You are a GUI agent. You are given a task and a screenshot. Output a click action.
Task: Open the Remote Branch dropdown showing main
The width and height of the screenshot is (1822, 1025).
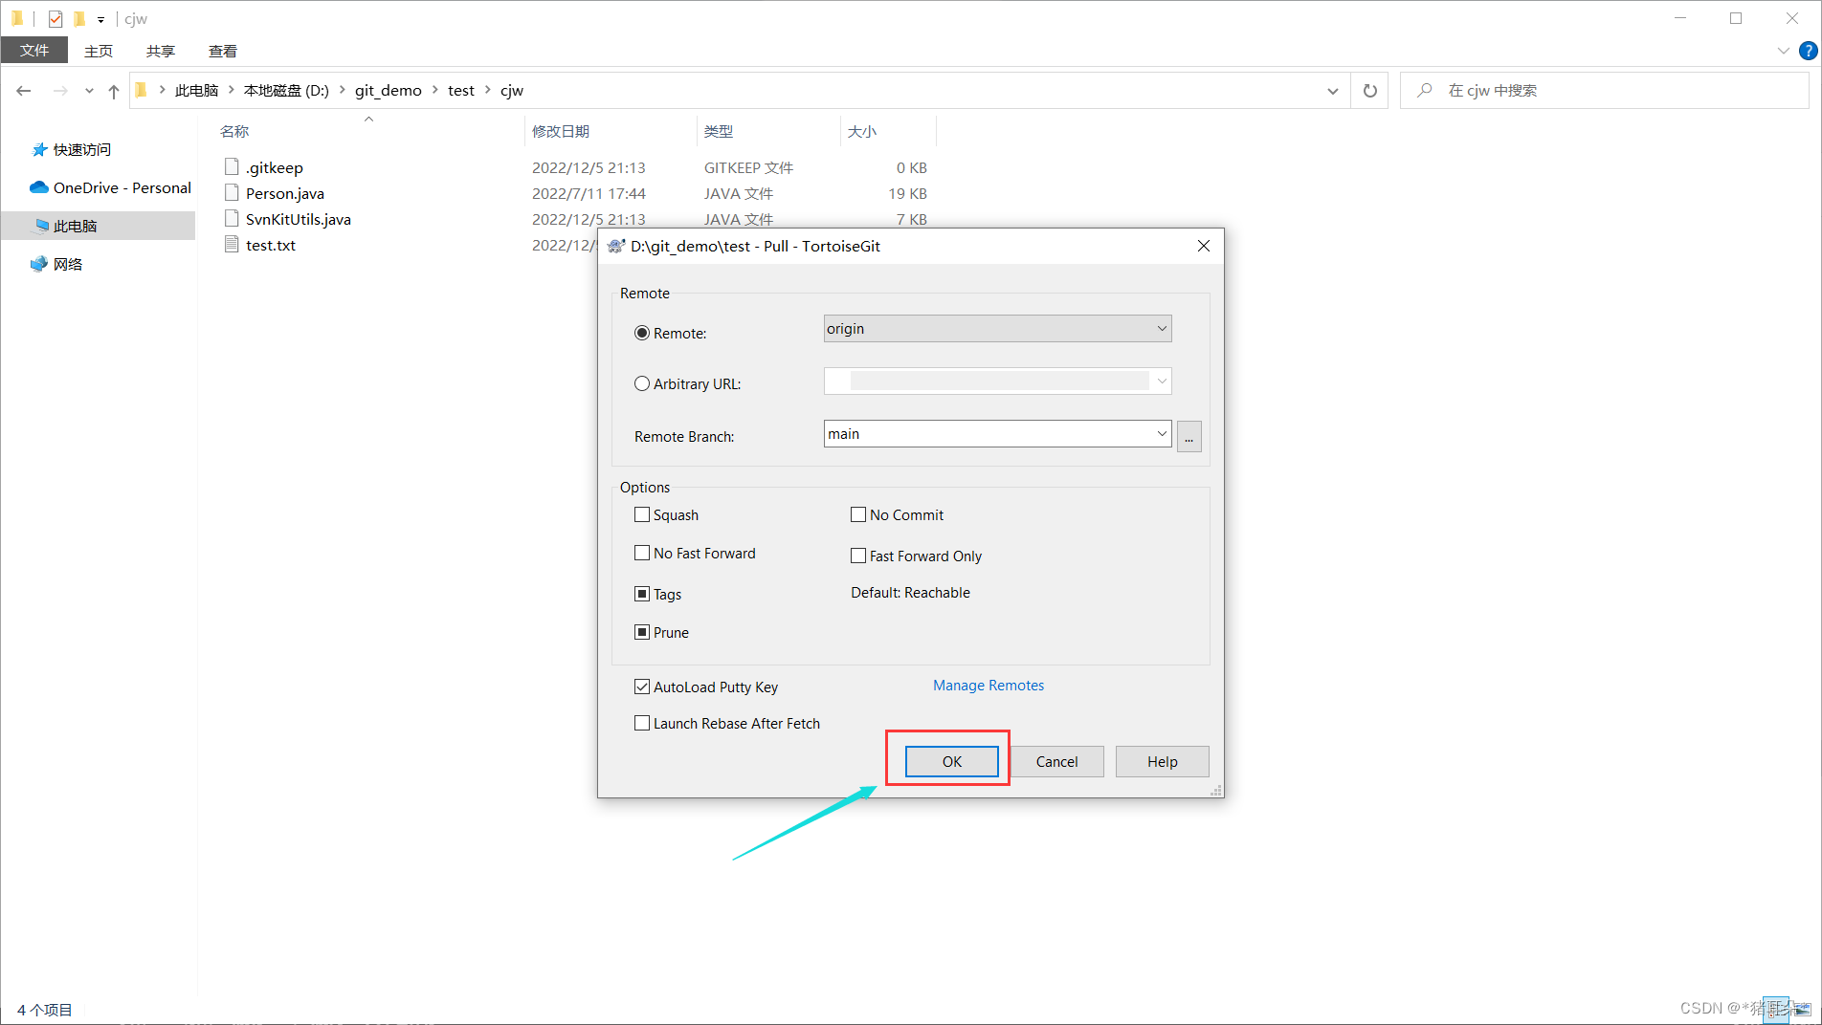(1161, 433)
